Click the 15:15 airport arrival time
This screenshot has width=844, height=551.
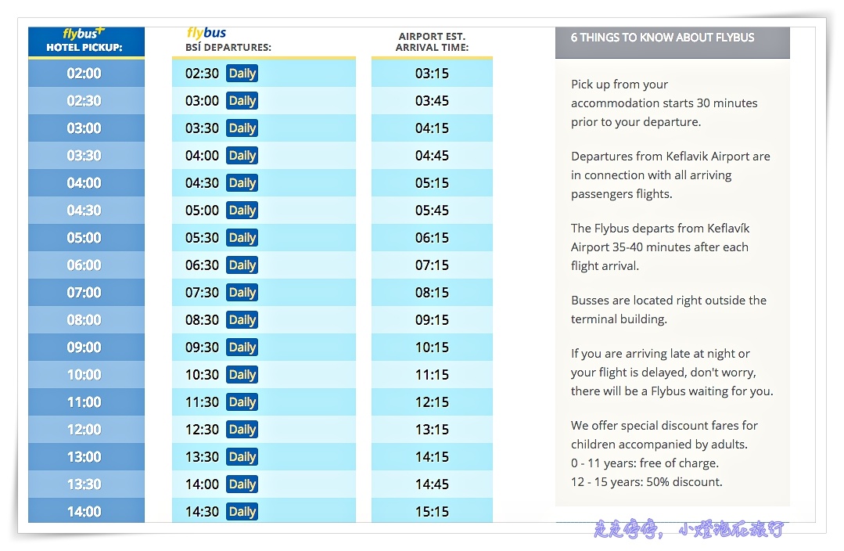pyautogui.click(x=432, y=511)
